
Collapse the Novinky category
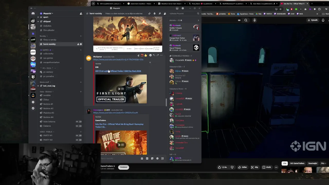click(x=43, y=36)
